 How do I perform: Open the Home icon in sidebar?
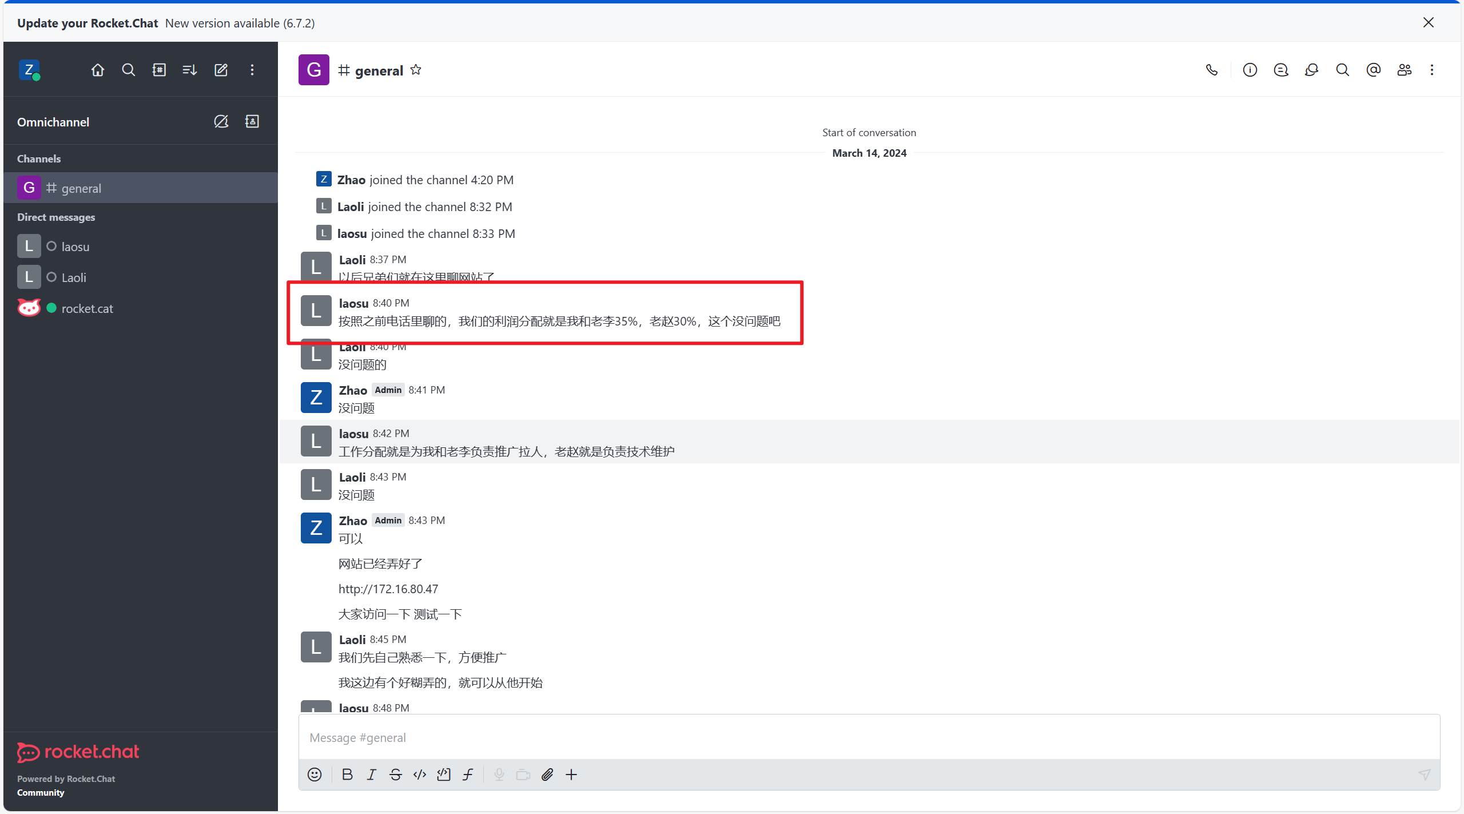(98, 70)
